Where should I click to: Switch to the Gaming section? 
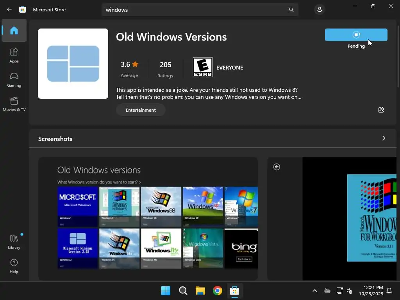point(14,80)
